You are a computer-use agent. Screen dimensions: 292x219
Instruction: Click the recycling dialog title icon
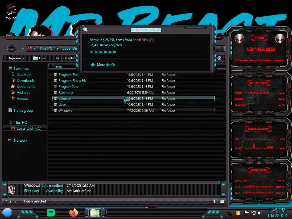(85, 29)
